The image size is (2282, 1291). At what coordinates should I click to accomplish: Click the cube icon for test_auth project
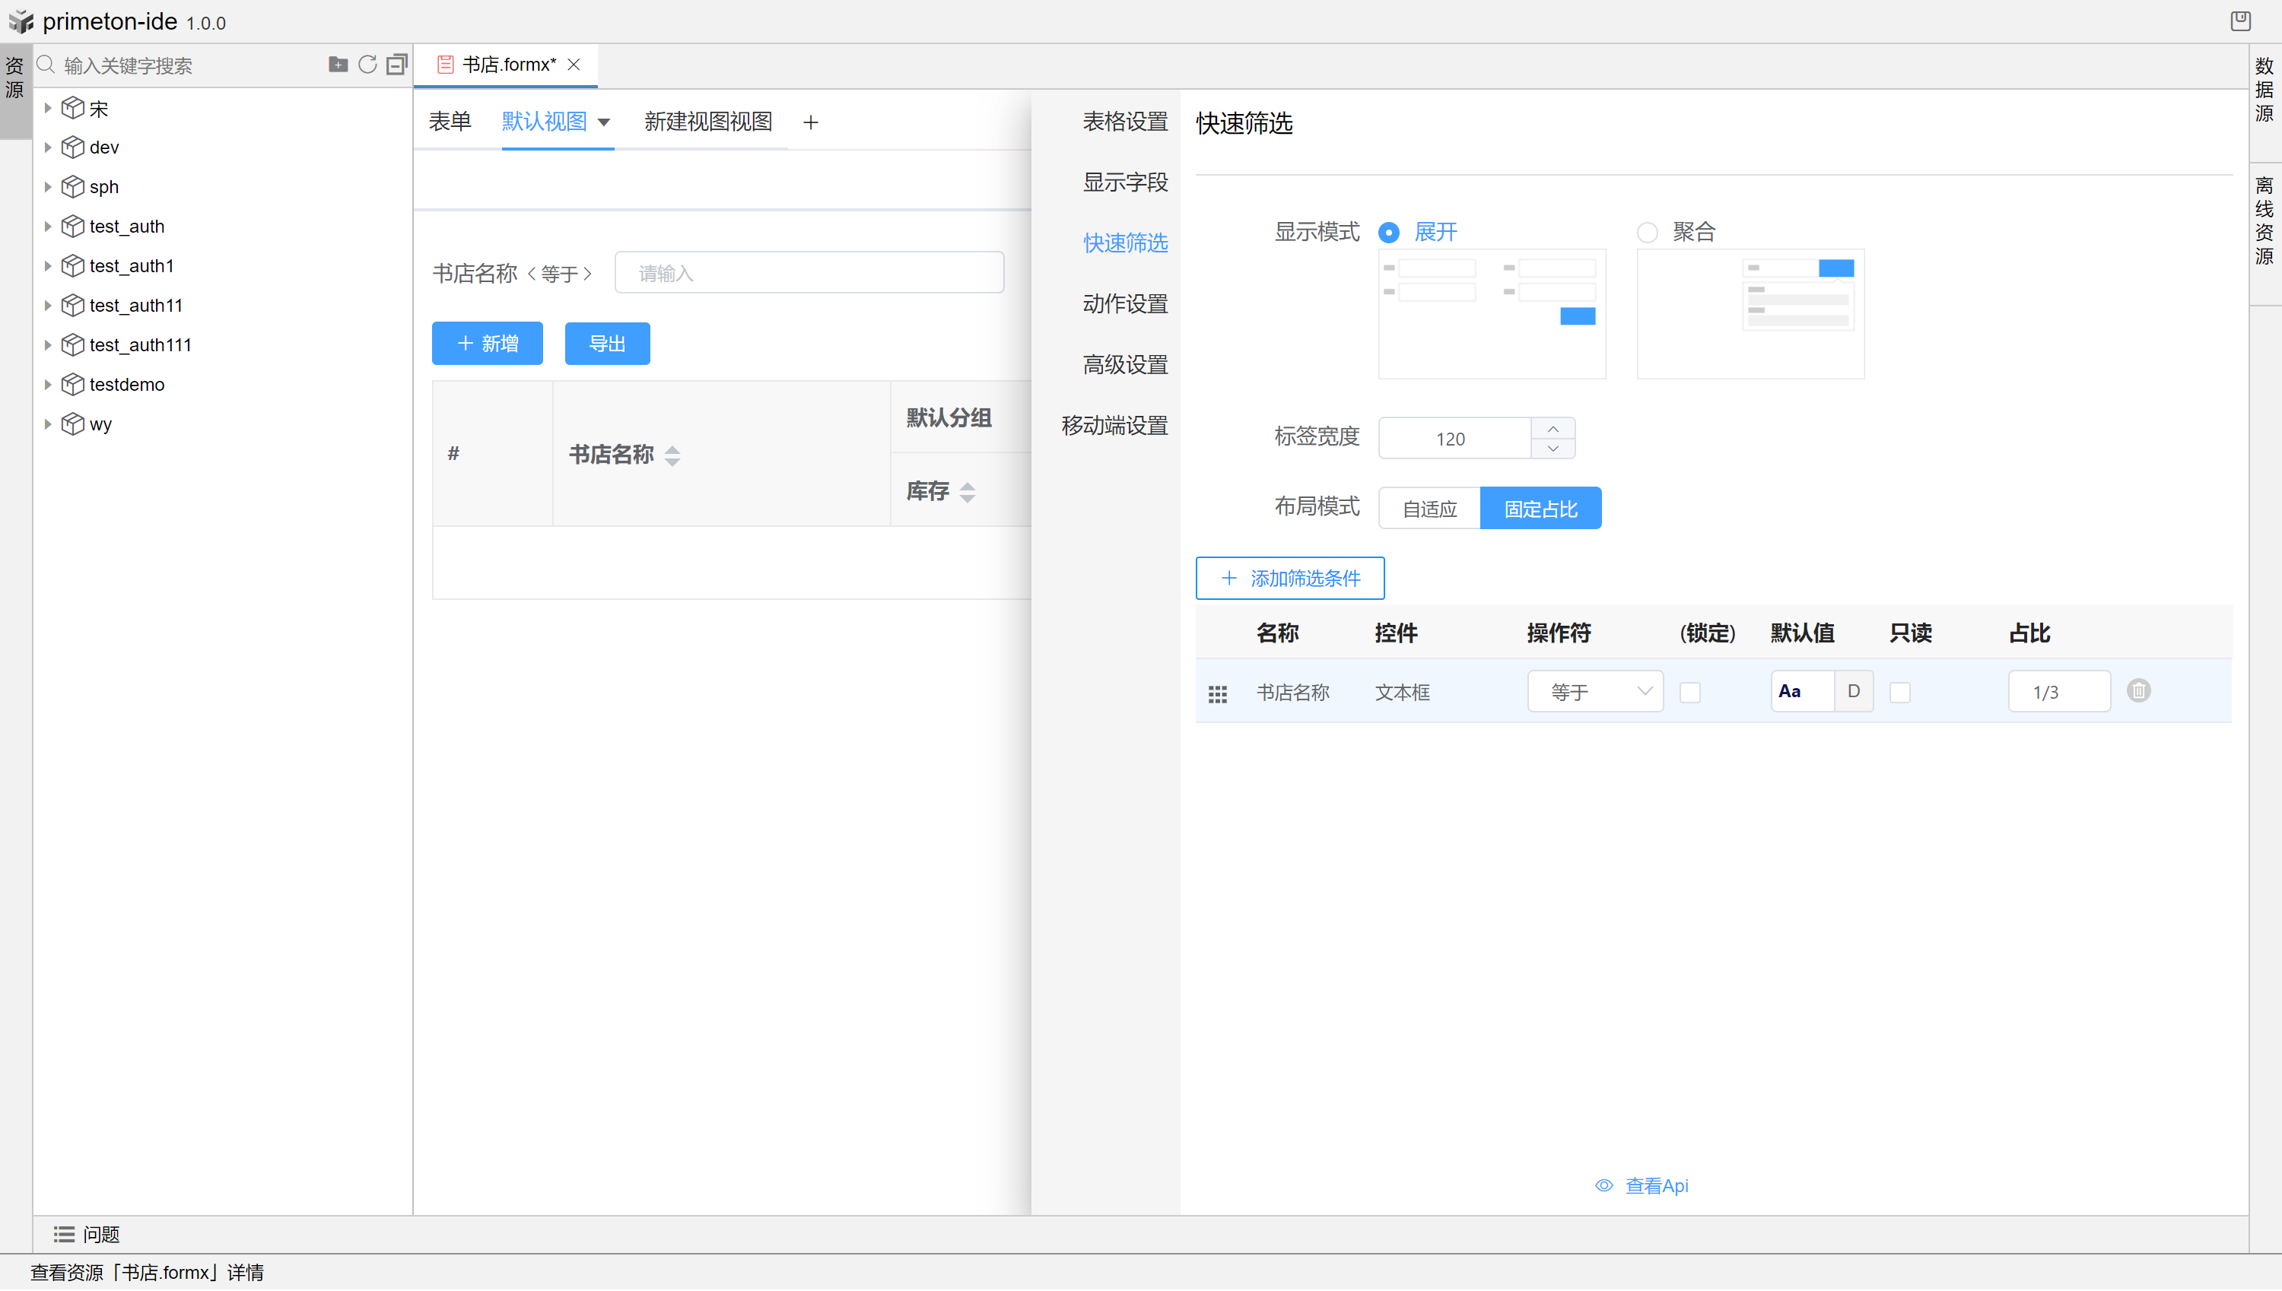click(73, 226)
